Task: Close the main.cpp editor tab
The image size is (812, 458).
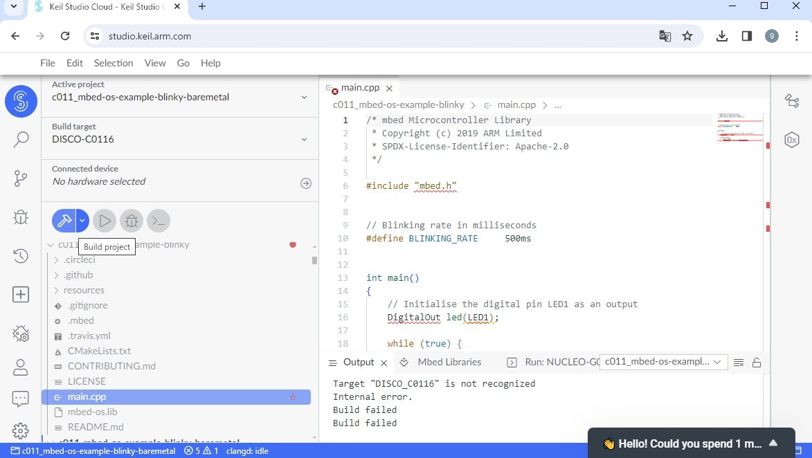Action: [390, 89]
